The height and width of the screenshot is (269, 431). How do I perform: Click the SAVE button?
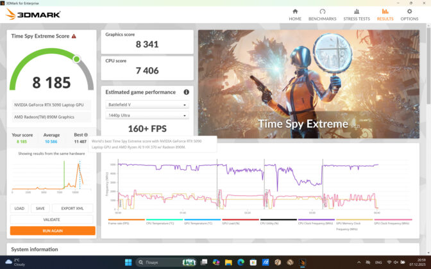pos(40,208)
